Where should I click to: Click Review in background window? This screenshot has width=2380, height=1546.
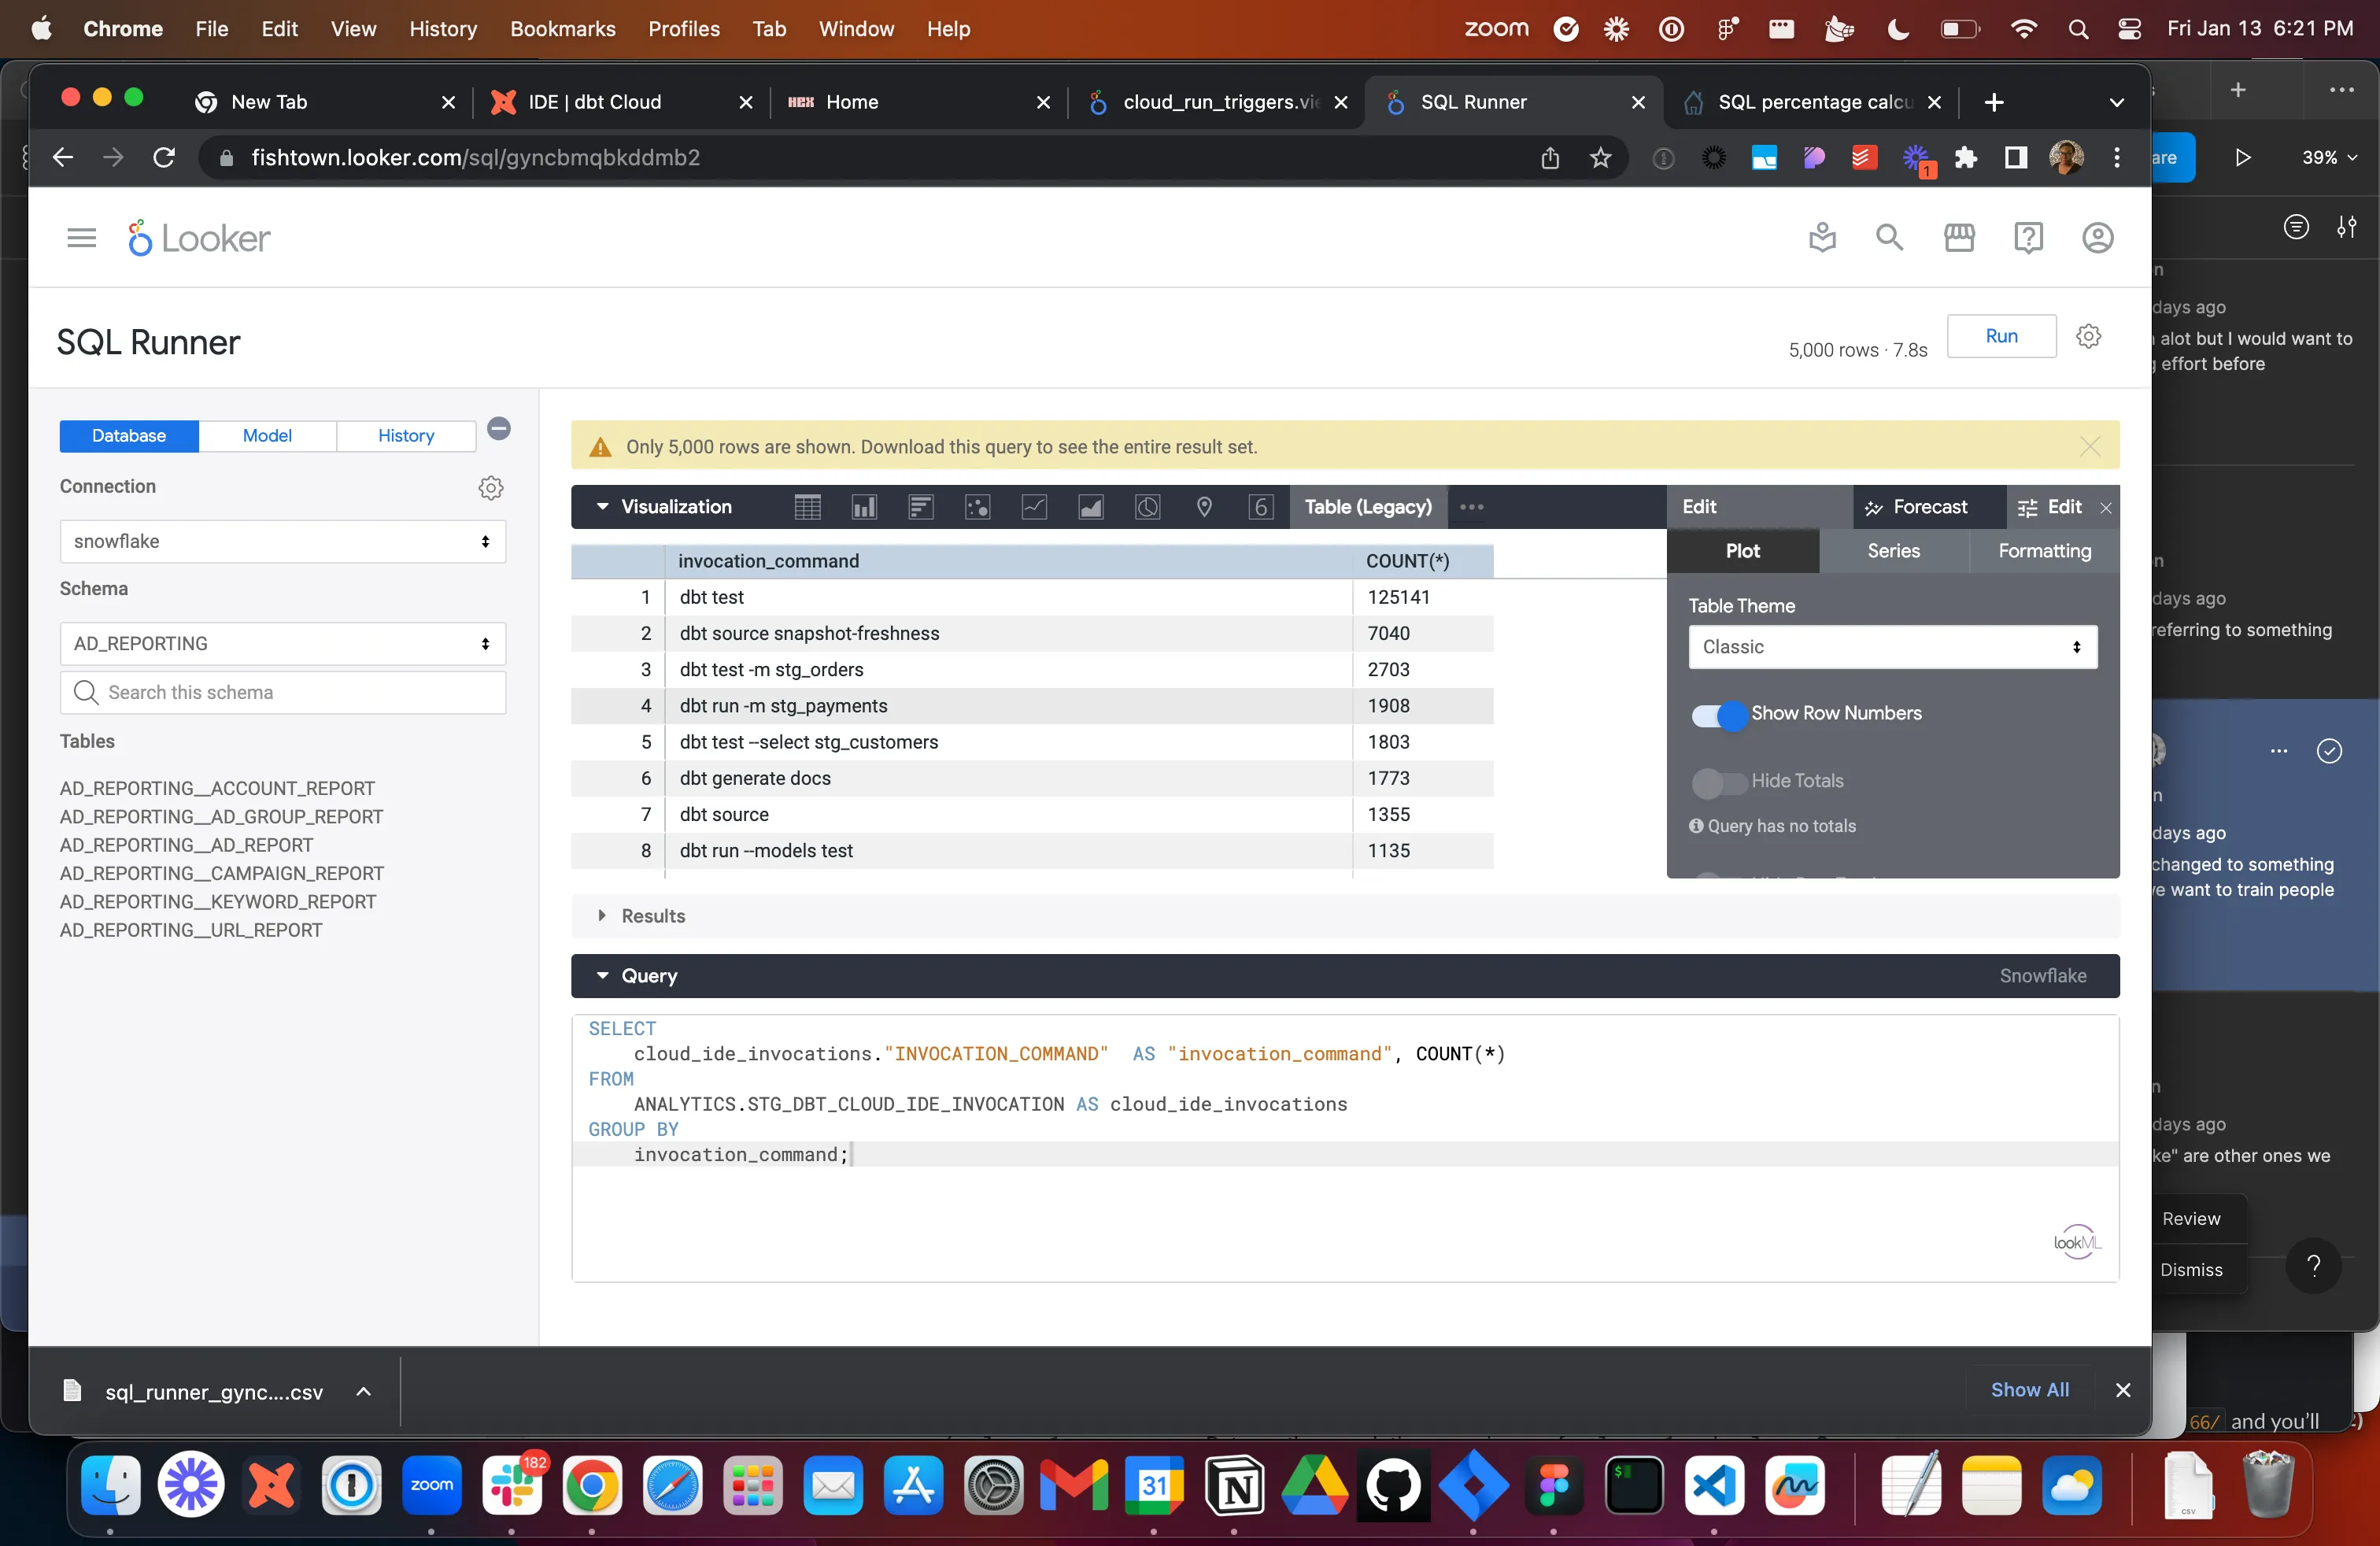click(x=2191, y=1219)
